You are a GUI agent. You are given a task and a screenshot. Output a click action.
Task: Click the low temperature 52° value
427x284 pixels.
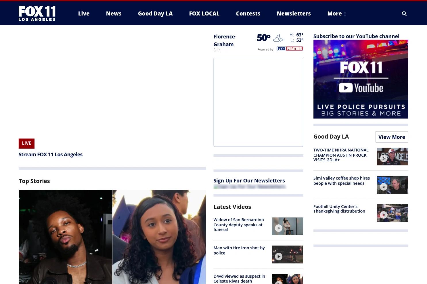(300, 40)
